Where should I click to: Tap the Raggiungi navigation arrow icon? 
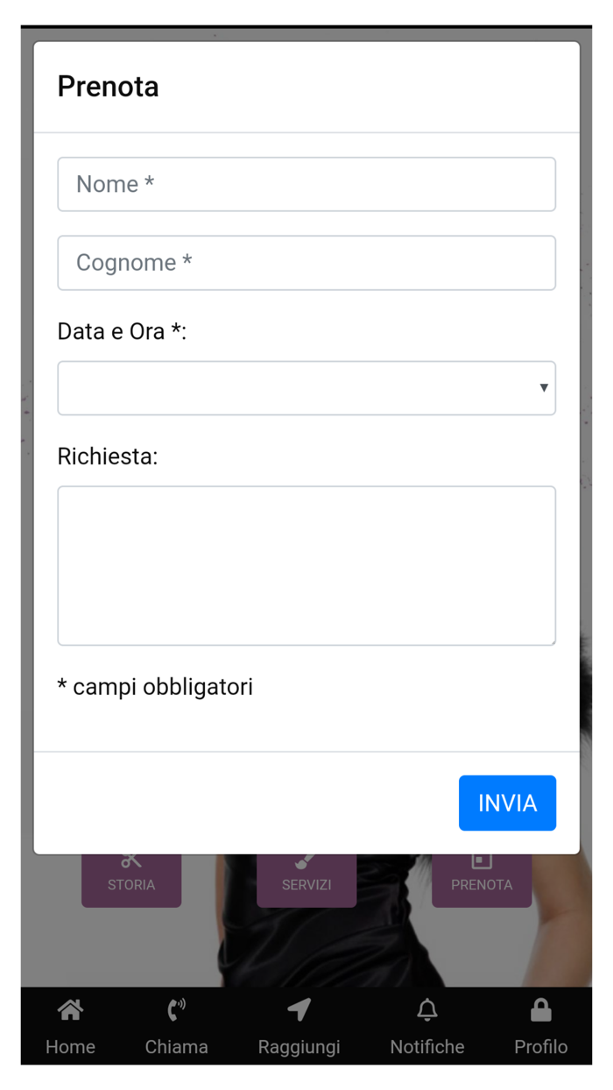[x=299, y=1010]
